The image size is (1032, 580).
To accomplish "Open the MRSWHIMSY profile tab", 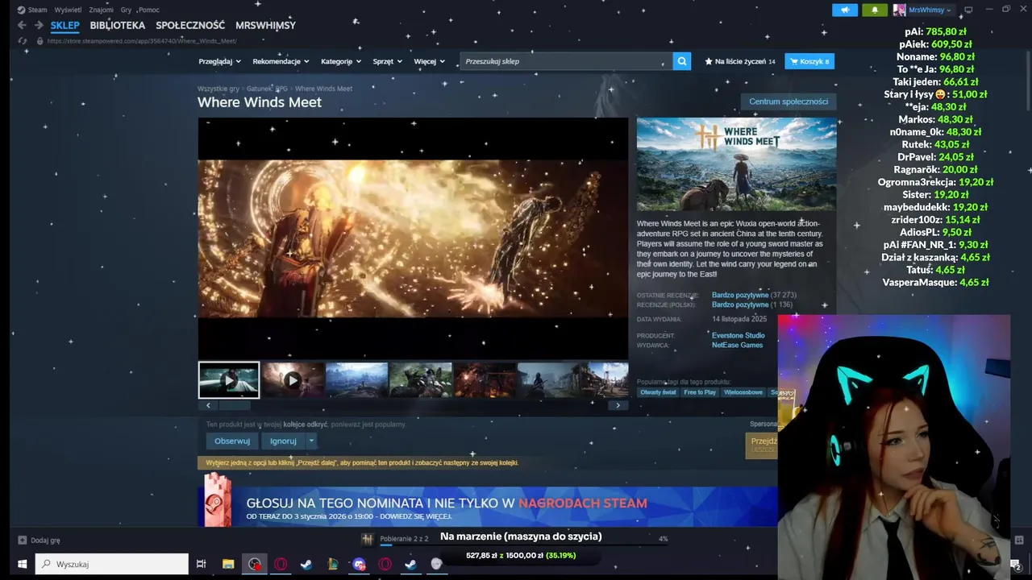I will (265, 25).
